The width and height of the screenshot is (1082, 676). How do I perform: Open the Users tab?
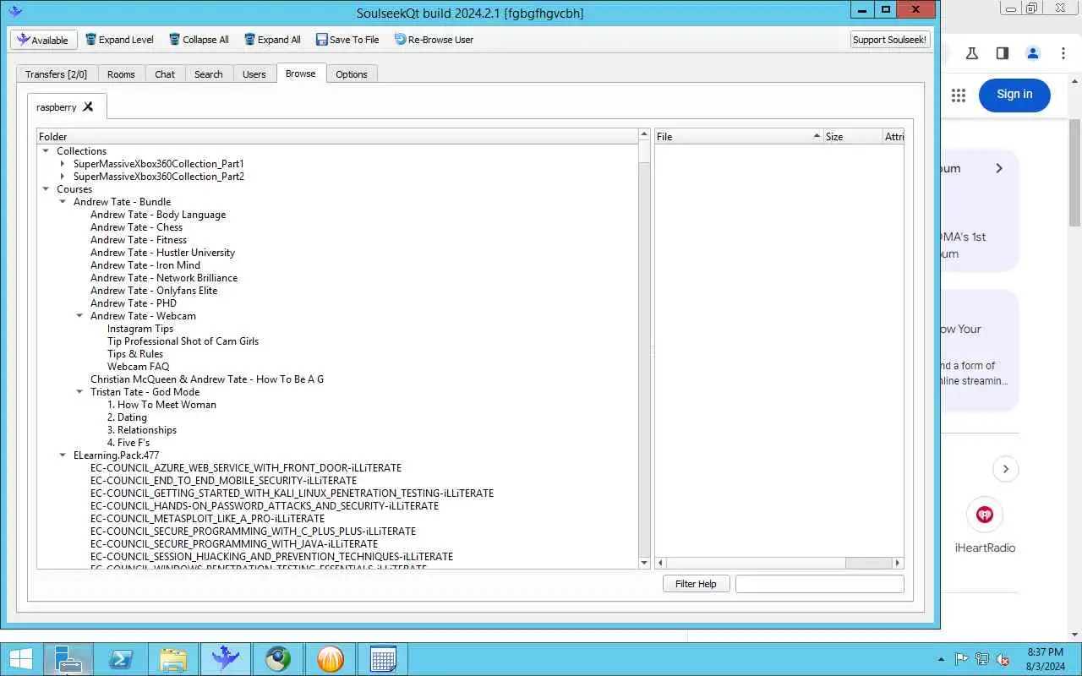[x=254, y=74]
